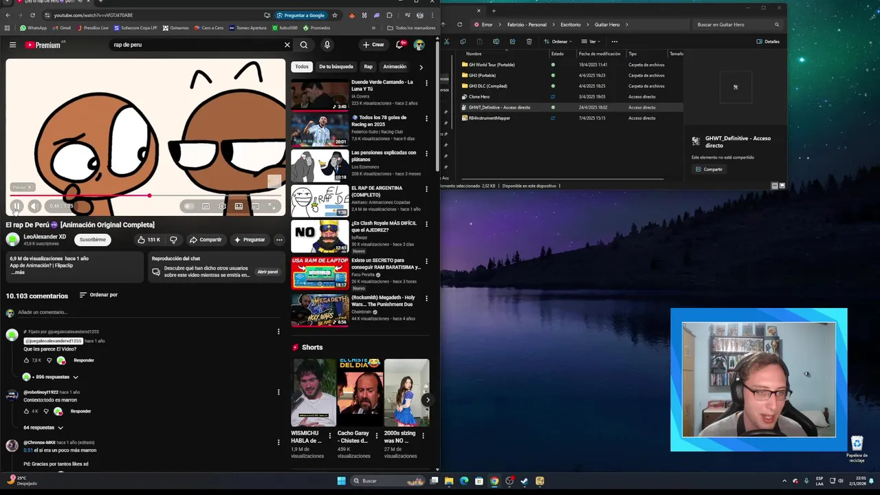Image resolution: width=880 pixels, height=495 pixels.
Task: Open 'Duende Verde Cantando' video thumbnail
Action: click(x=320, y=95)
